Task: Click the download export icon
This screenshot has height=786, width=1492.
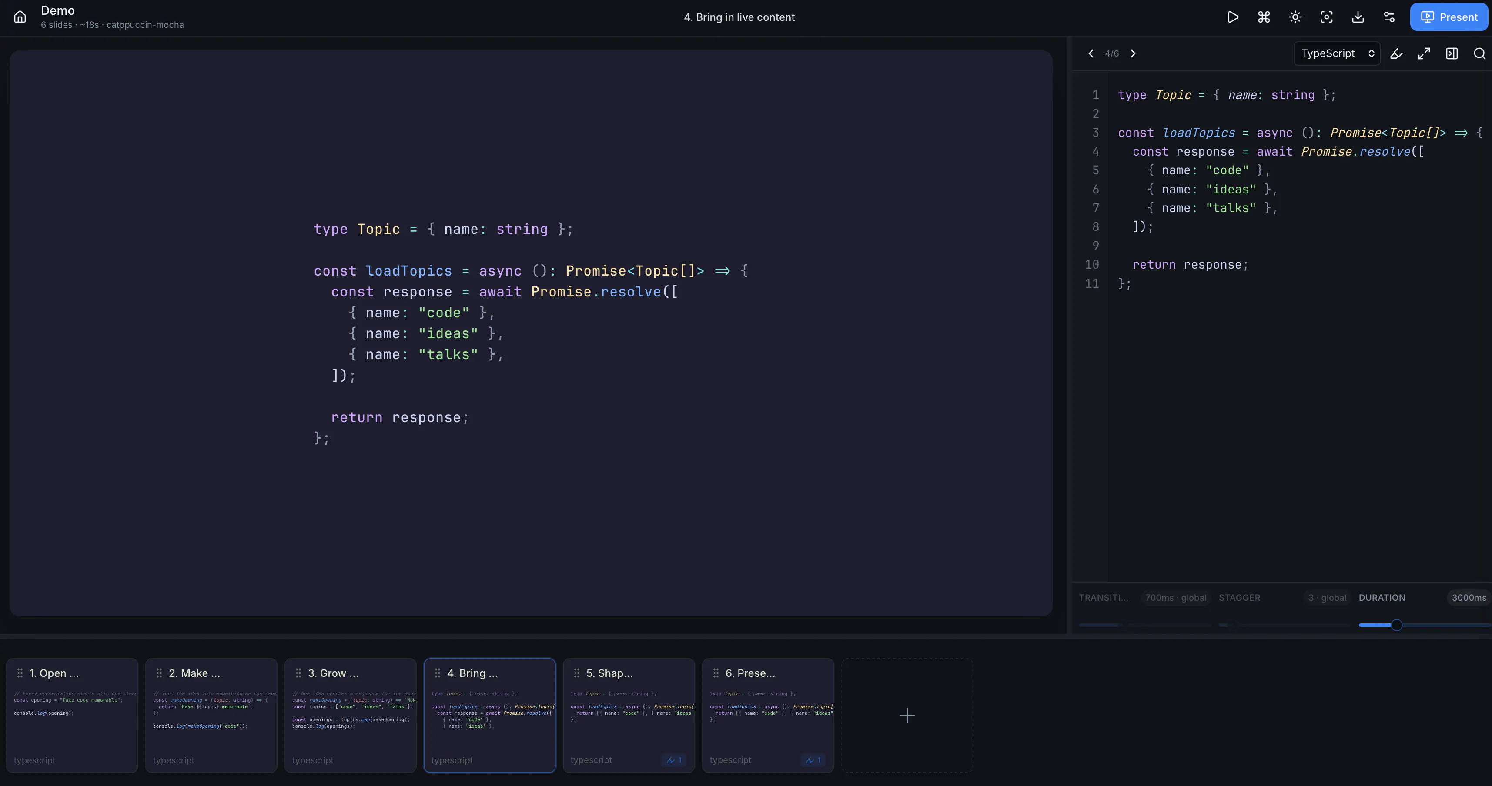Action: coord(1358,17)
